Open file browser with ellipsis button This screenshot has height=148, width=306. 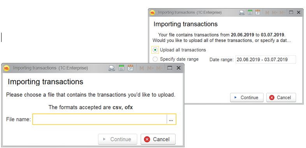tap(171, 119)
